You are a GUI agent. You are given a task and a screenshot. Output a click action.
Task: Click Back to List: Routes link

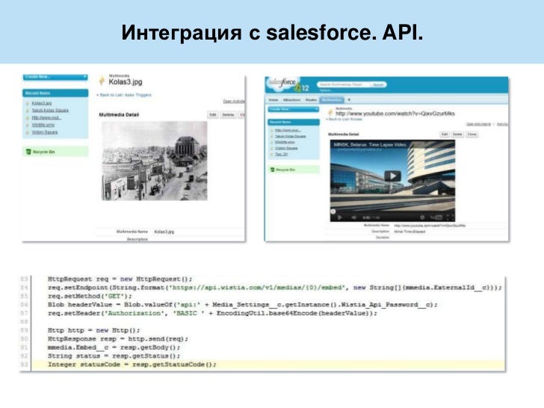coord(344,120)
